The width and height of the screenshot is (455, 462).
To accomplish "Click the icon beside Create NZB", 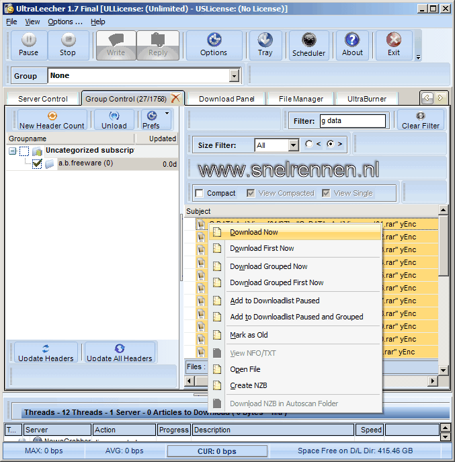I will 217,385.
